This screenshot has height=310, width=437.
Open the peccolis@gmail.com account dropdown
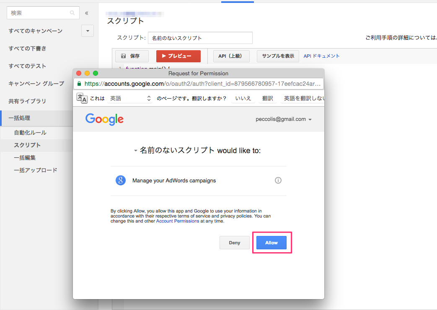click(284, 119)
